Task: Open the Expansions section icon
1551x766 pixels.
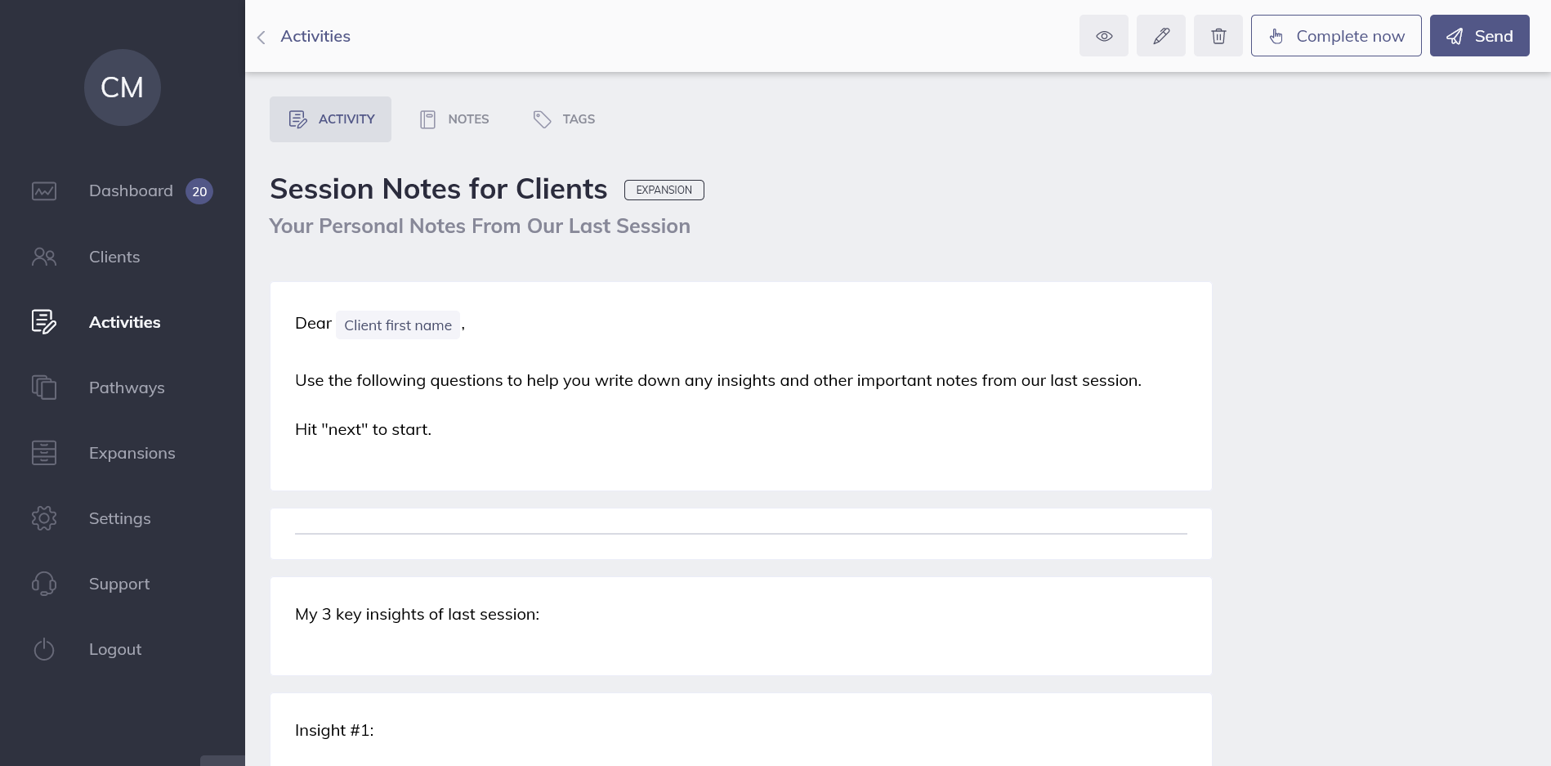Action: [x=44, y=453]
